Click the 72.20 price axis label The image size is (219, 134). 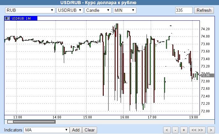(205, 104)
